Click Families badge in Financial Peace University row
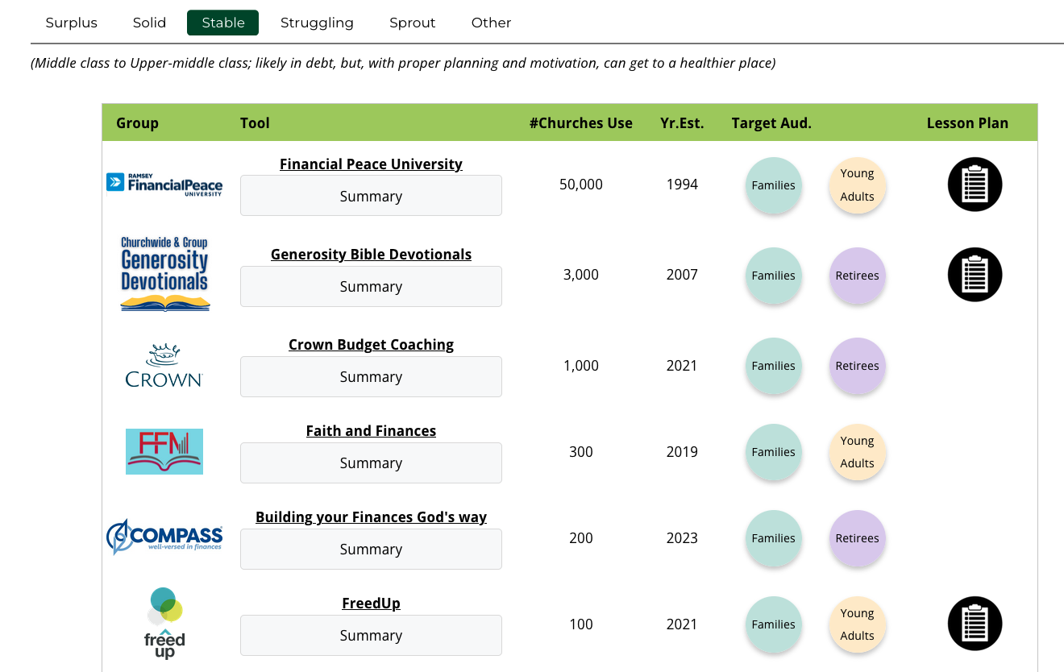 [x=774, y=185]
